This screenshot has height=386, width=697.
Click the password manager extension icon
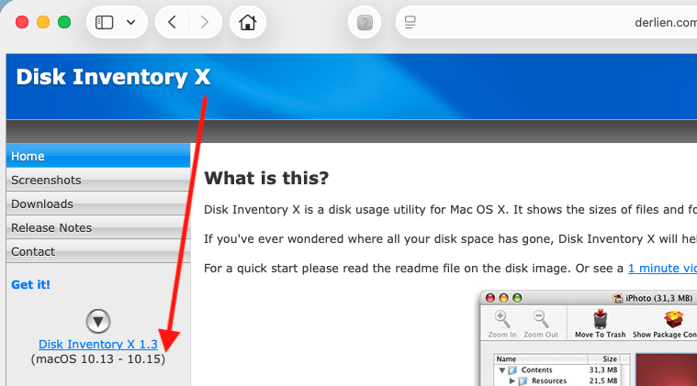(365, 22)
